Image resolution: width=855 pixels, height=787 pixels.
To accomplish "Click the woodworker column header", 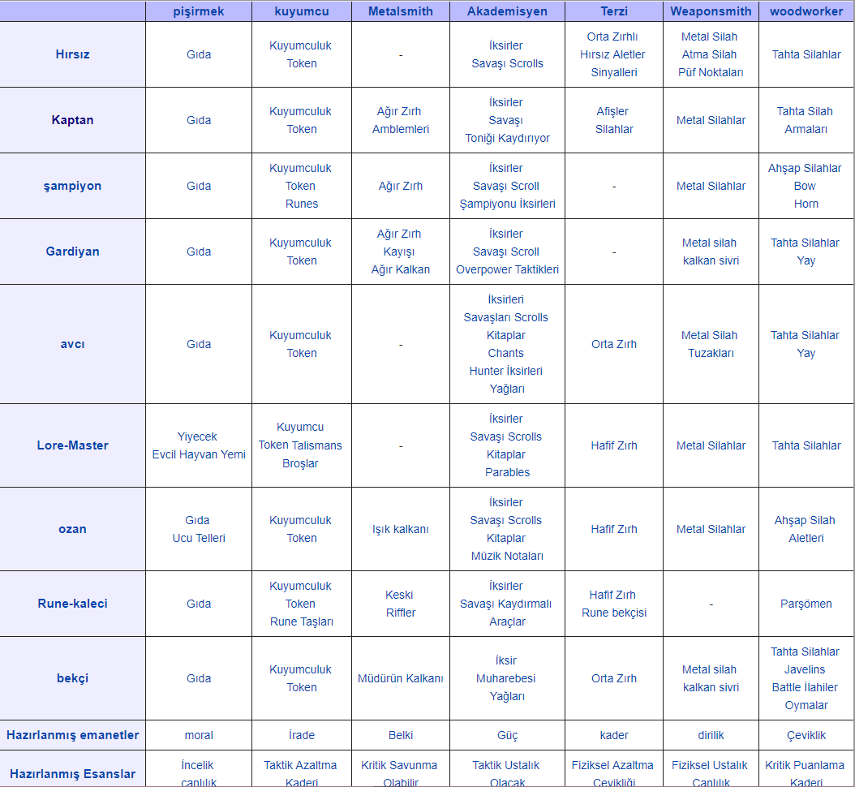I will [806, 11].
